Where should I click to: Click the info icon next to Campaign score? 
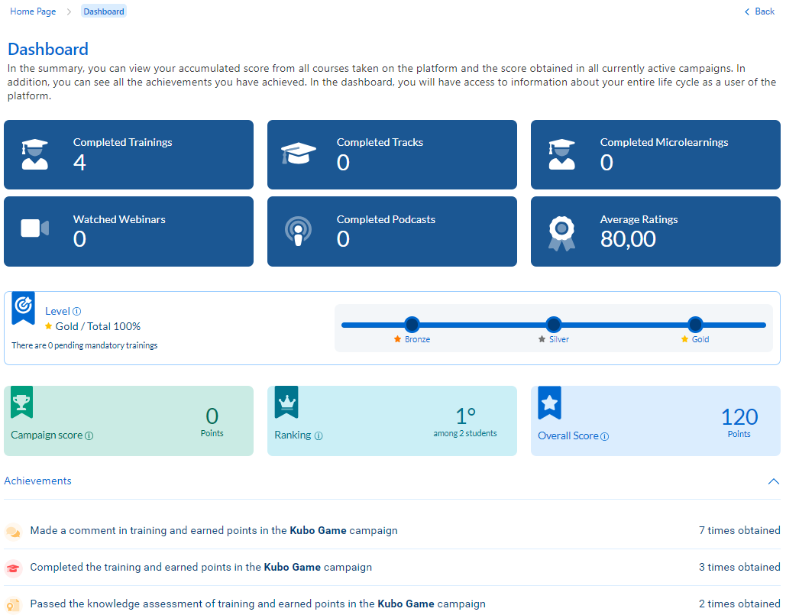tap(89, 436)
